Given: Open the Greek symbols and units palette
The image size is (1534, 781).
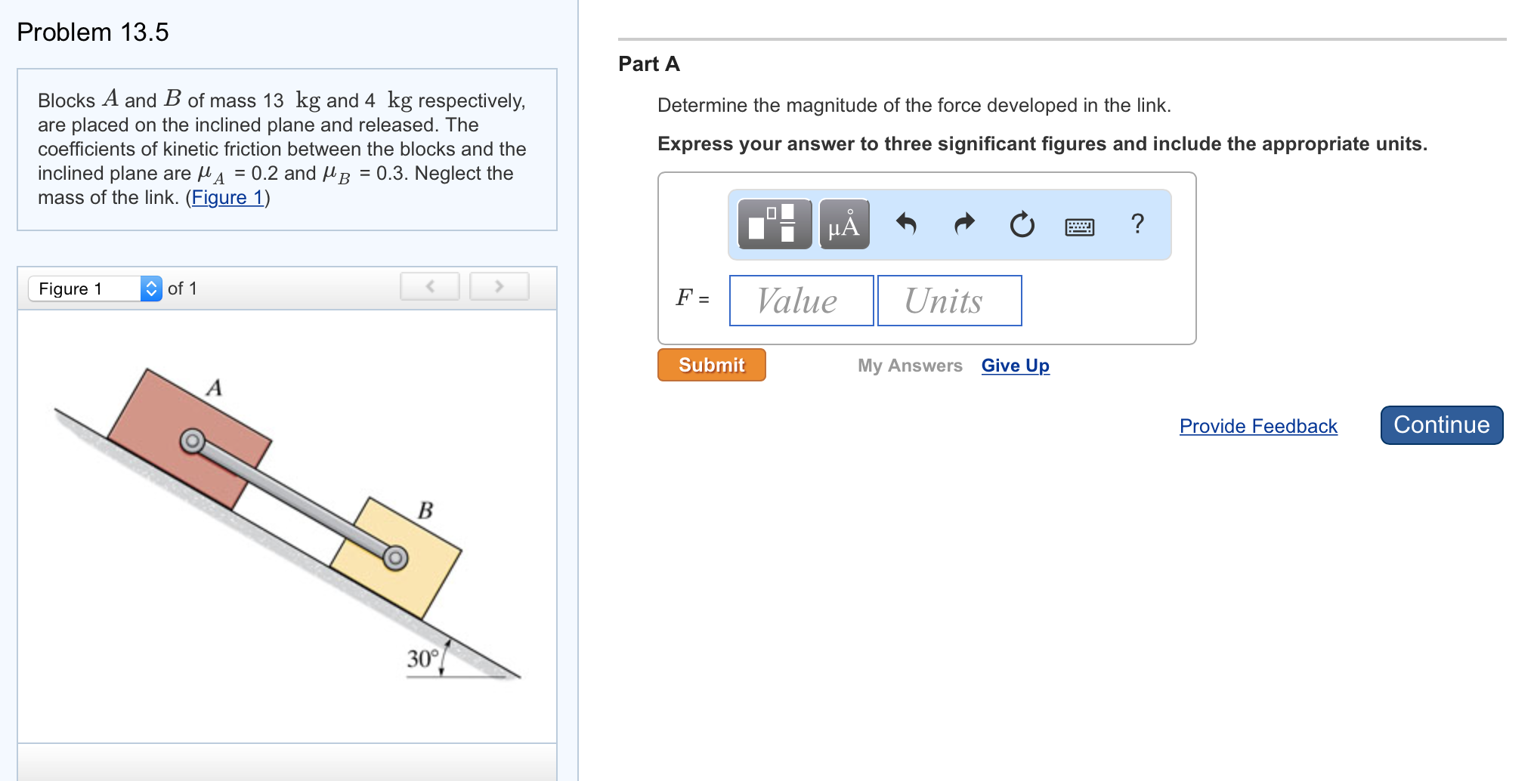Looking at the screenshot, I should pos(844,224).
